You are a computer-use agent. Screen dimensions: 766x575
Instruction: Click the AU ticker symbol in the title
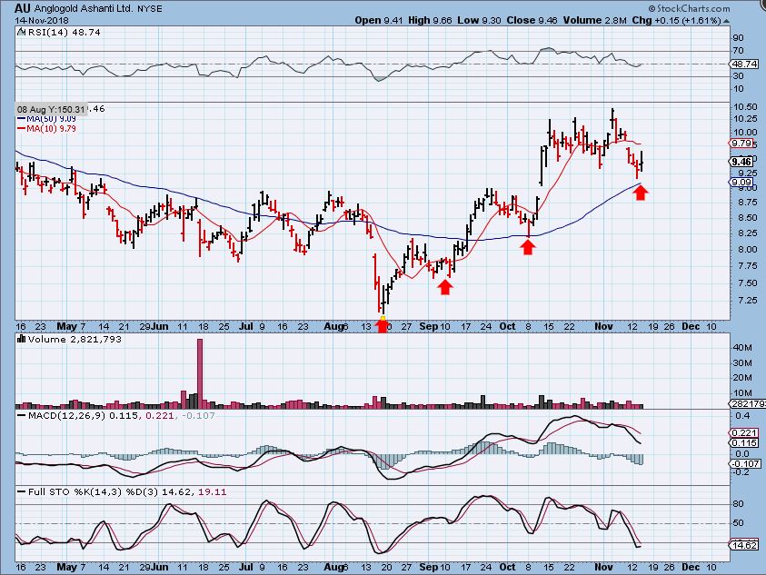point(24,8)
